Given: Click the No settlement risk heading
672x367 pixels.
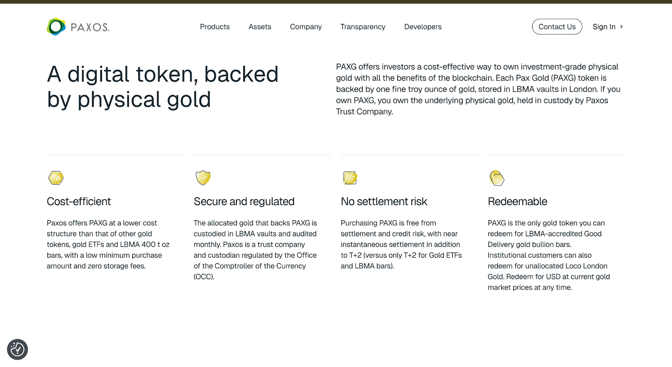Looking at the screenshot, I should click(383, 201).
